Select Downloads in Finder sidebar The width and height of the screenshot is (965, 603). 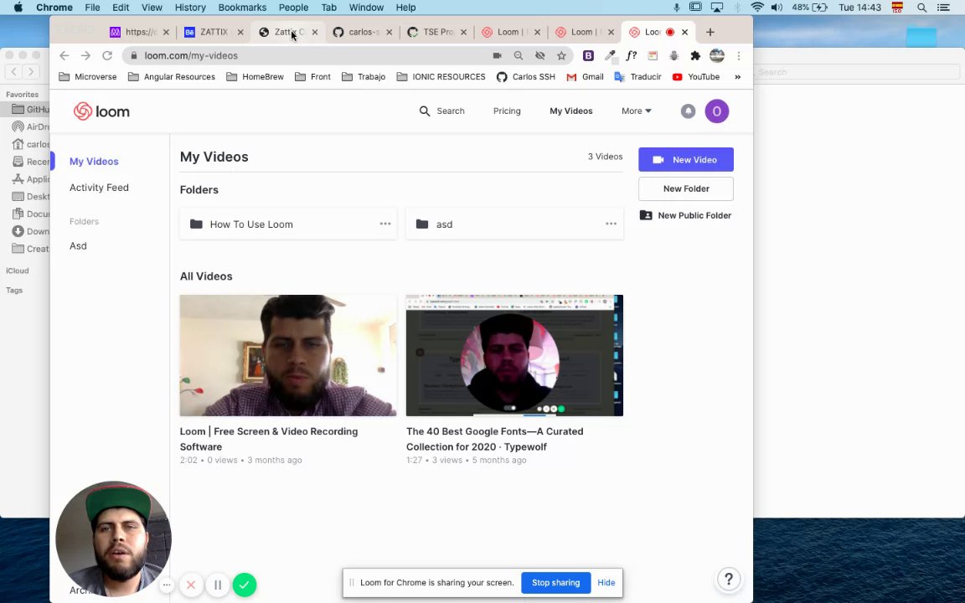pos(31,231)
